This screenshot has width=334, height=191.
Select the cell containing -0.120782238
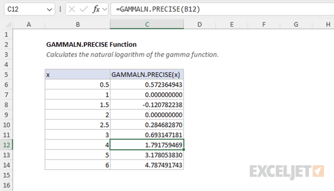[147, 105]
